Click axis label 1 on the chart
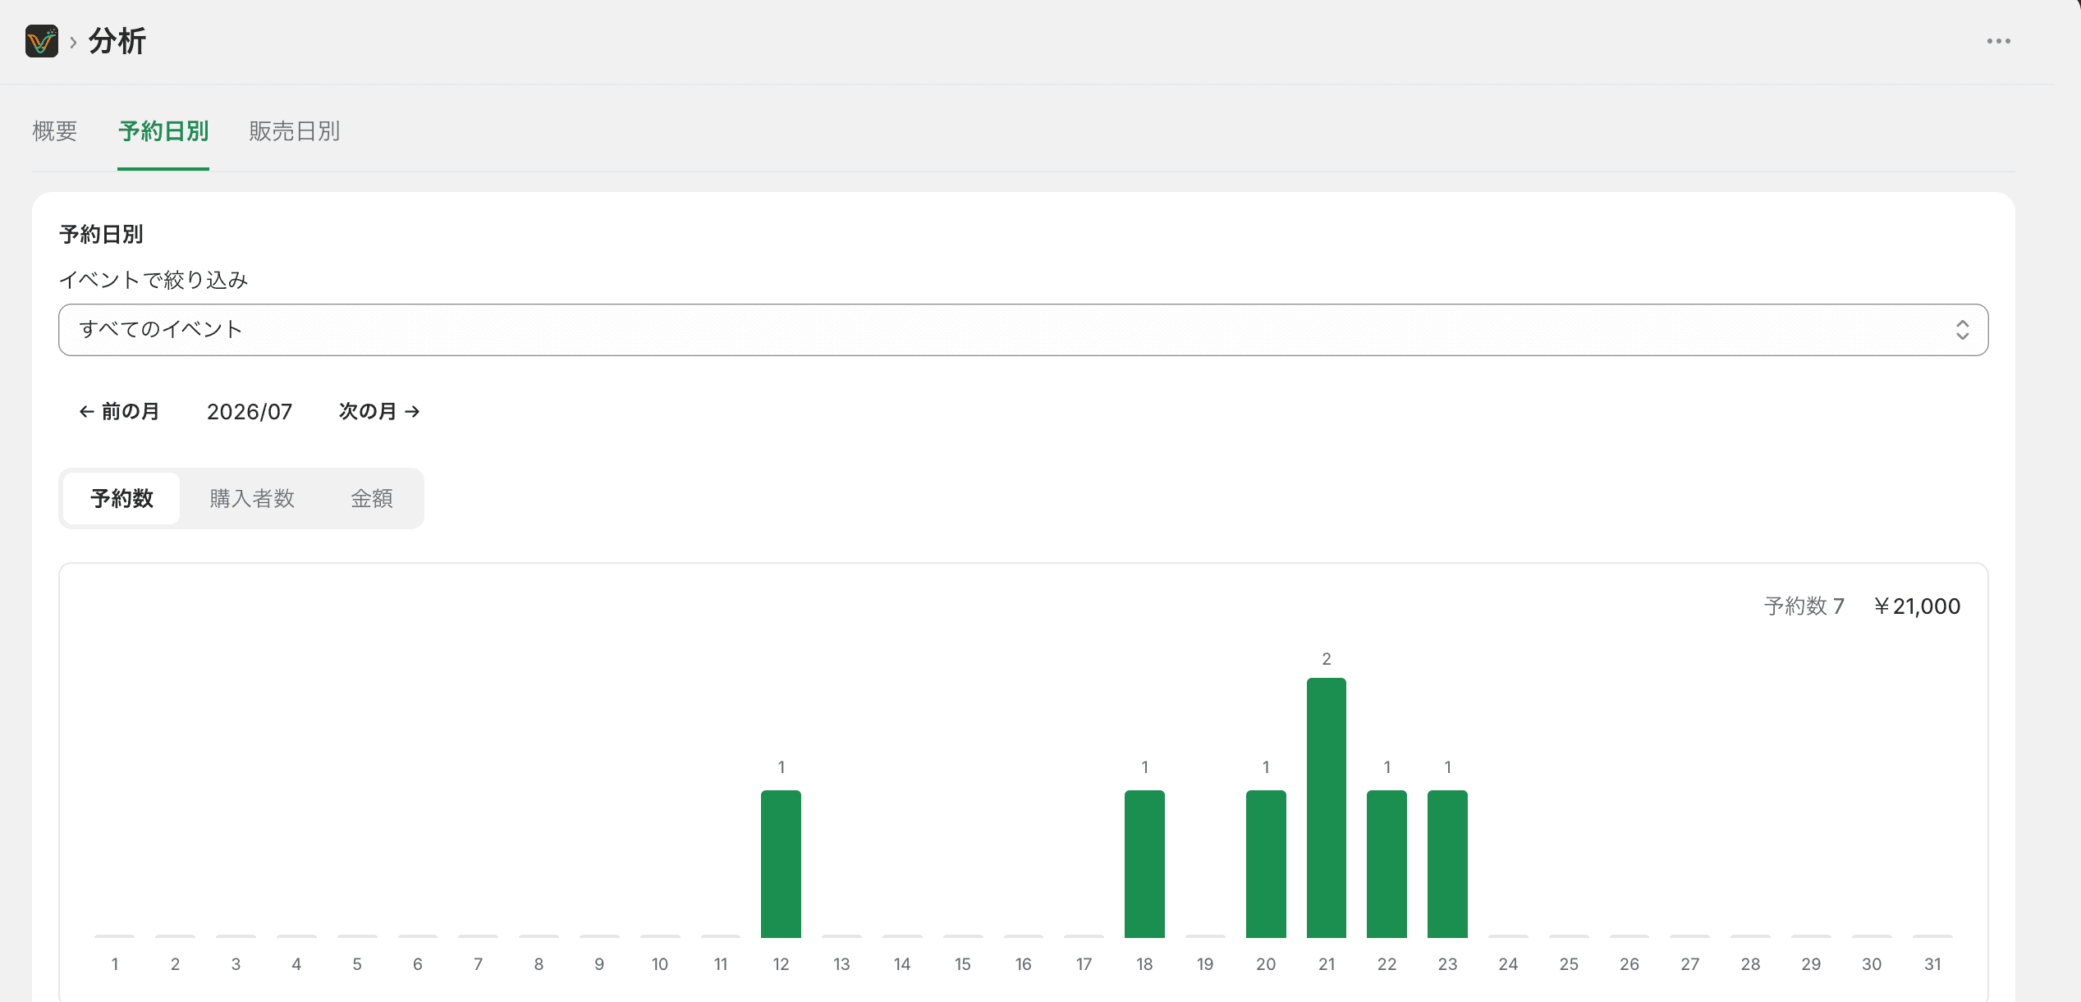 coord(115,964)
